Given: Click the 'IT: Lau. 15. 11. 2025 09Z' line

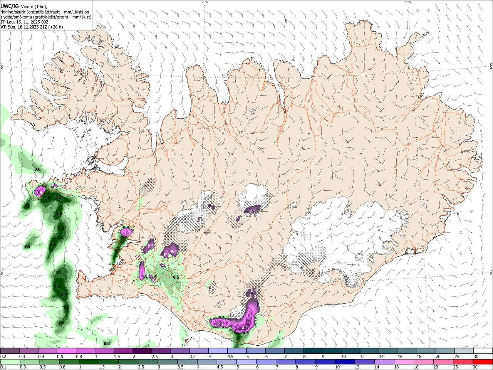Looking at the screenshot, I should point(24,22).
